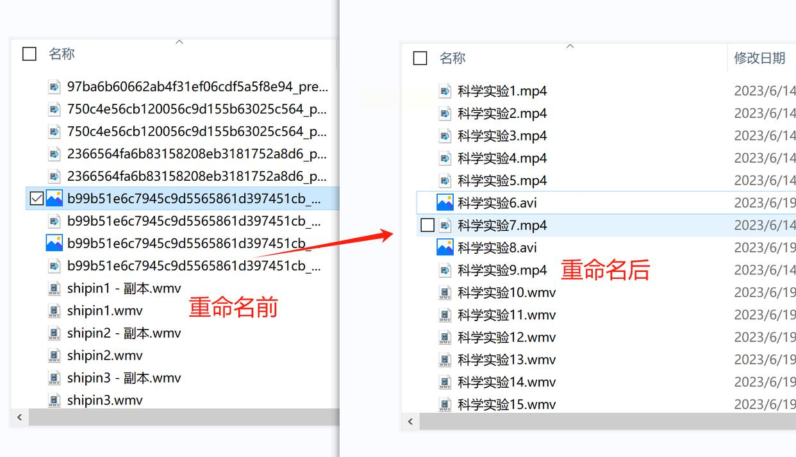Viewport: 796px width, 457px height.
Task: Select the file name shipin2 - 副本.wmv
Action: click(x=124, y=333)
